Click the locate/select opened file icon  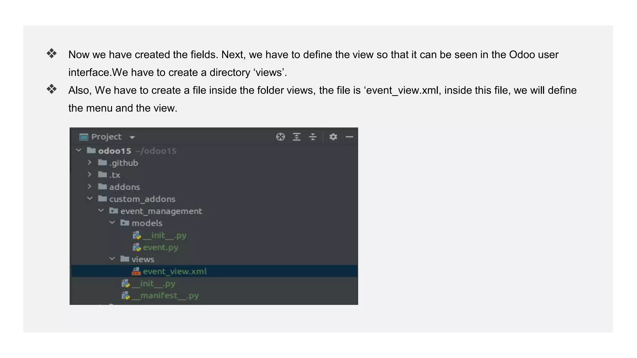(280, 137)
